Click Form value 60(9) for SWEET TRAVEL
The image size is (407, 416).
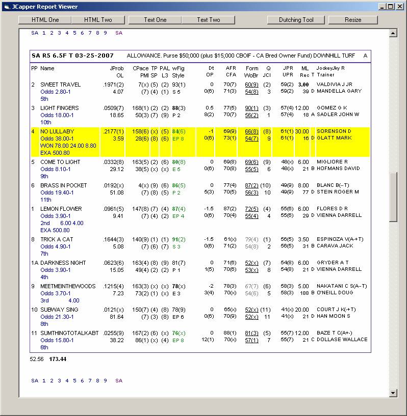(251, 85)
